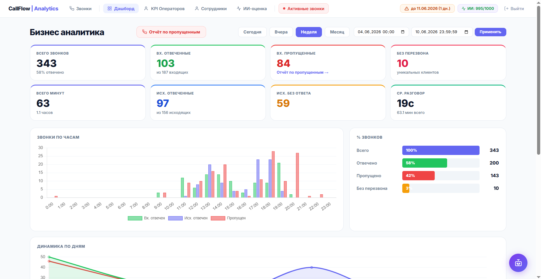Open the Отчёт по пропущенным button

click(x=171, y=32)
